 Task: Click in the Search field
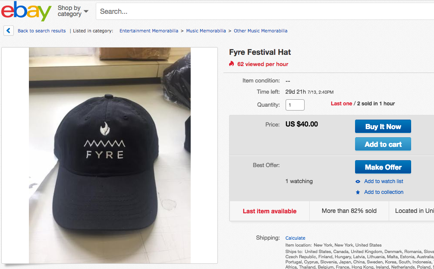coord(259,12)
